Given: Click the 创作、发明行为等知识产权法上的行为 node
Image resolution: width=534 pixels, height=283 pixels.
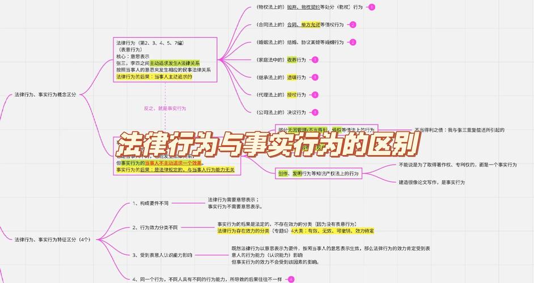Looking at the screenshot, I should tap(319, 173).
